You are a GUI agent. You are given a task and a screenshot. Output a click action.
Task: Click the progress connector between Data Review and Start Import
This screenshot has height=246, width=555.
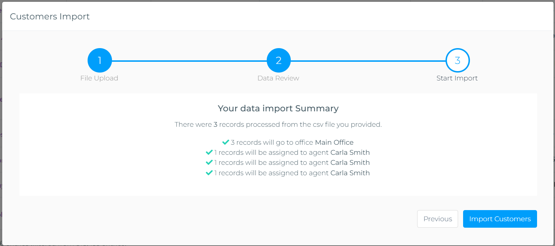pyautogui.click(x=368, y=60)
